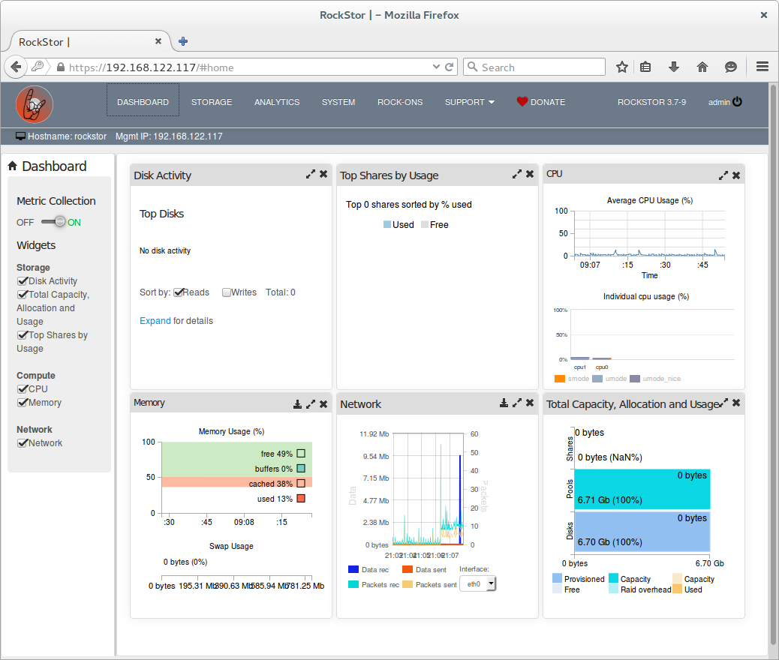Open the Firefox hamburger menu

point(762,67)
